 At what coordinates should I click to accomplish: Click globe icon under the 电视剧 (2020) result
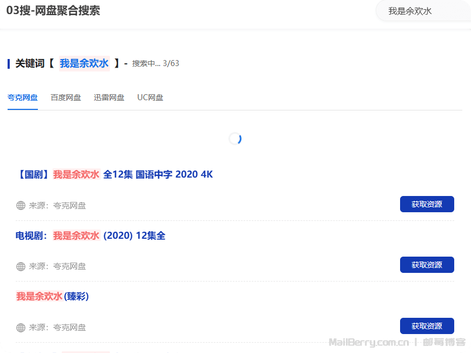point(21,266)
